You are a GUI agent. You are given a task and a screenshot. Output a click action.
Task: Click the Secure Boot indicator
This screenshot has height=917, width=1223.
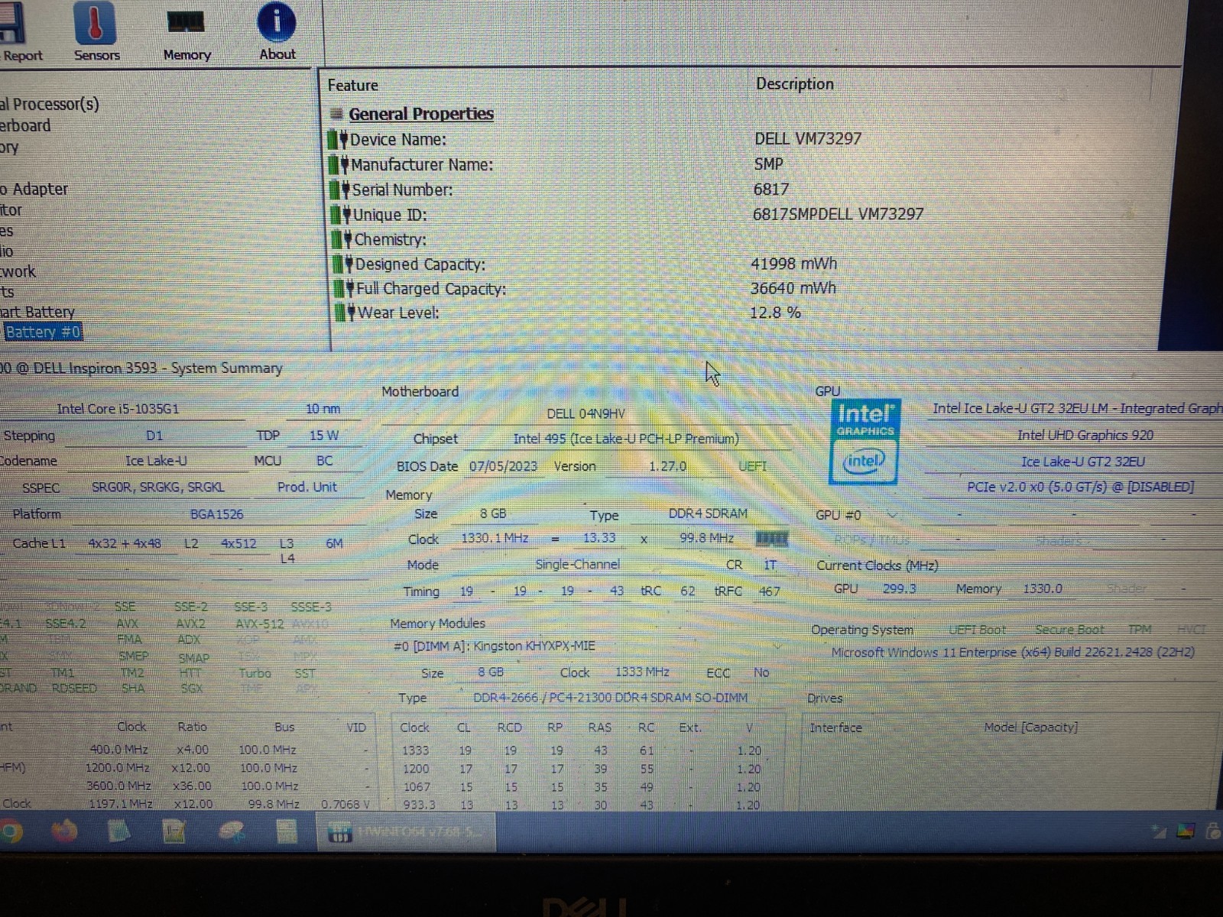pyautogui.click(x=1069, y=630)
